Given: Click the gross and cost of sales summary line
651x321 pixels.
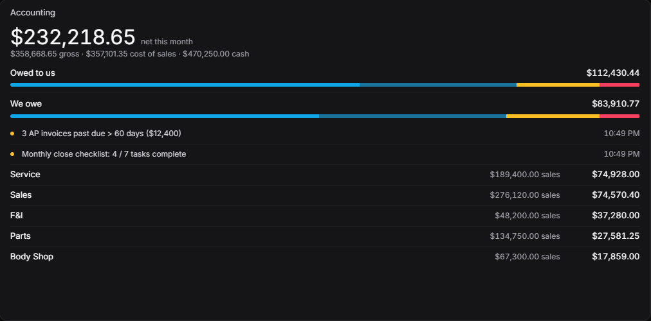Looking at the screenshot, I should 129,54.
